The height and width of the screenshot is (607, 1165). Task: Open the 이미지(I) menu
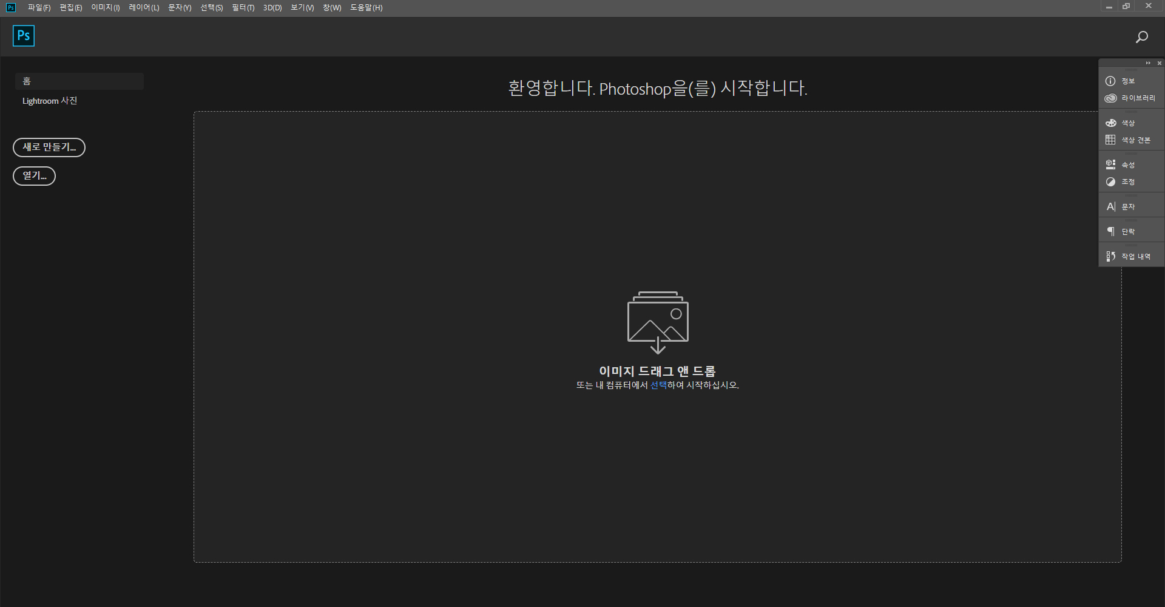pos(106,8)
